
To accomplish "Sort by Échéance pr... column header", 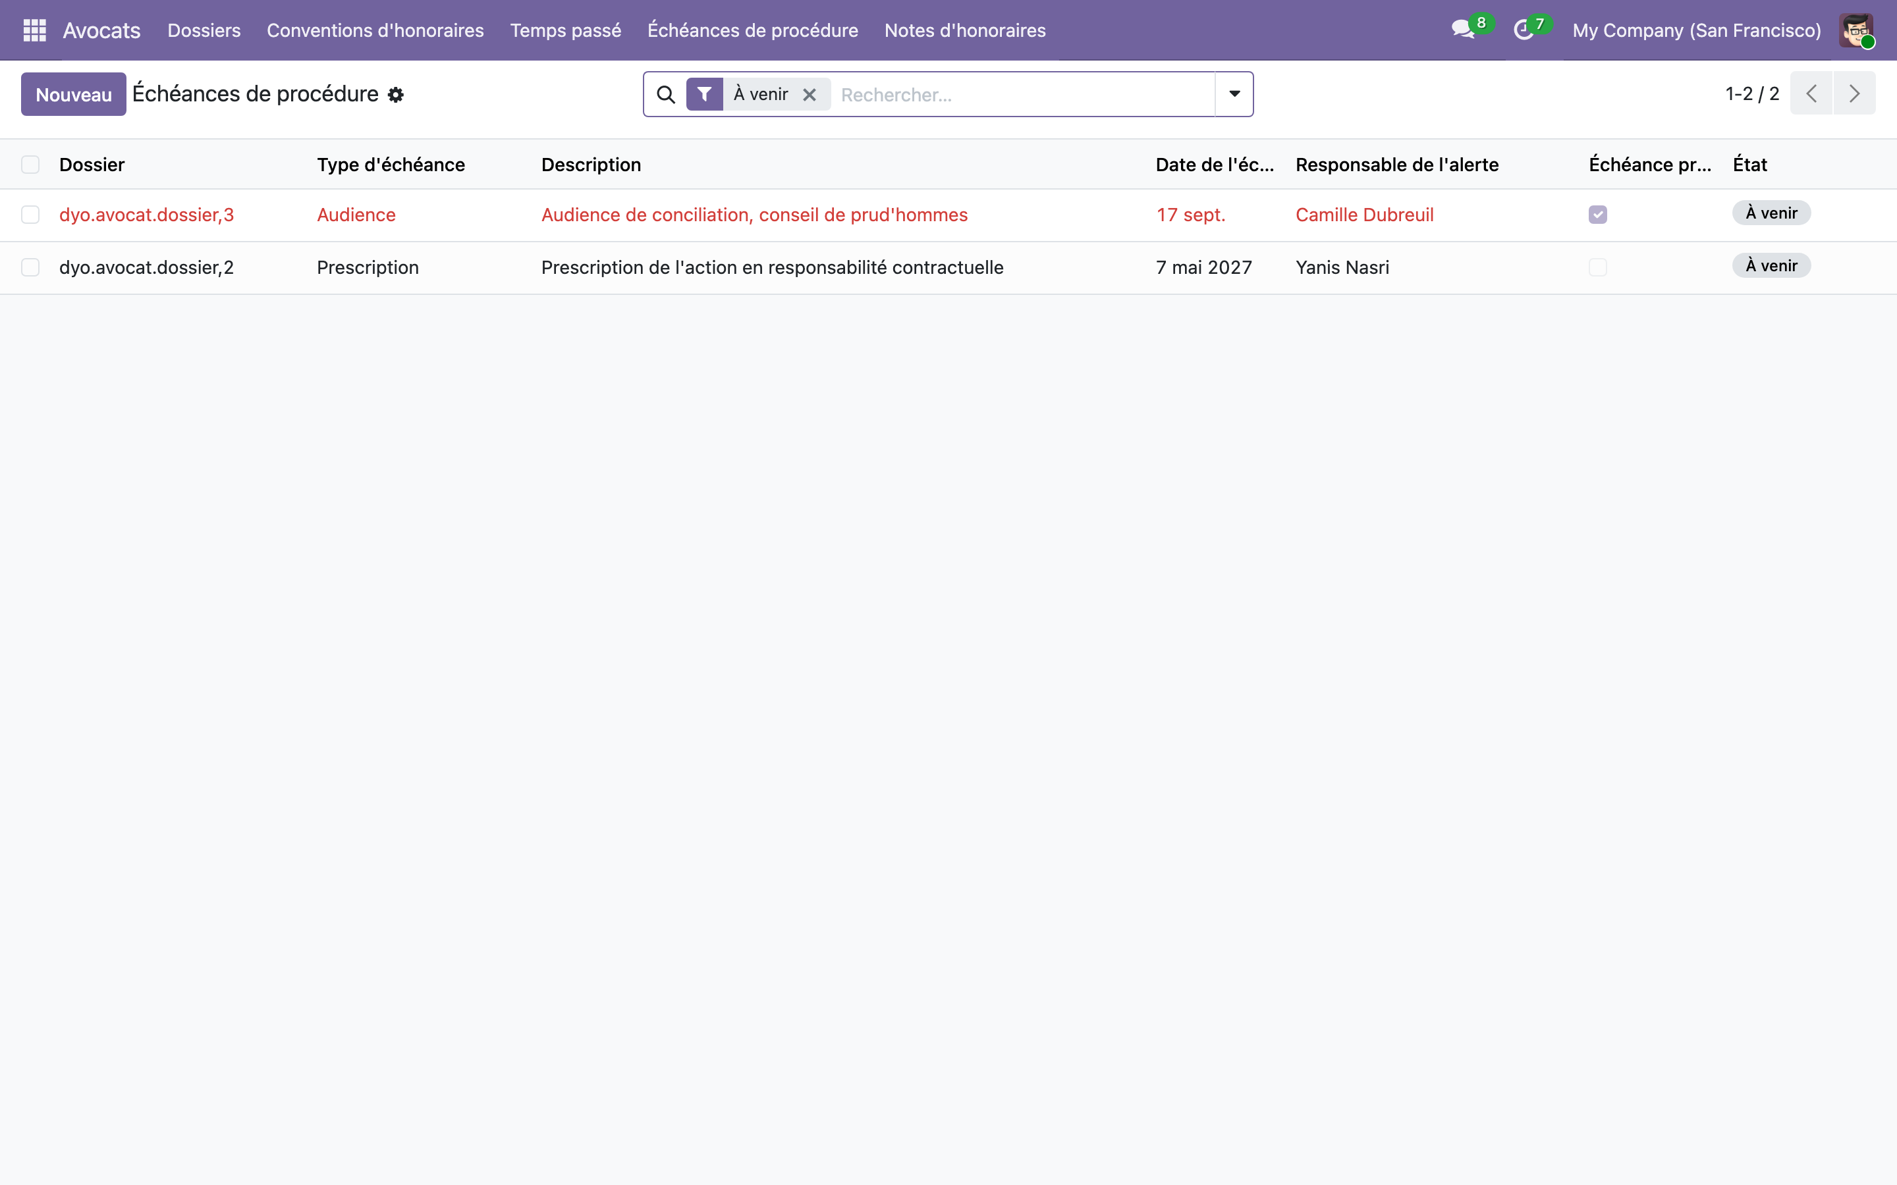I will (x=1649, y=165).
